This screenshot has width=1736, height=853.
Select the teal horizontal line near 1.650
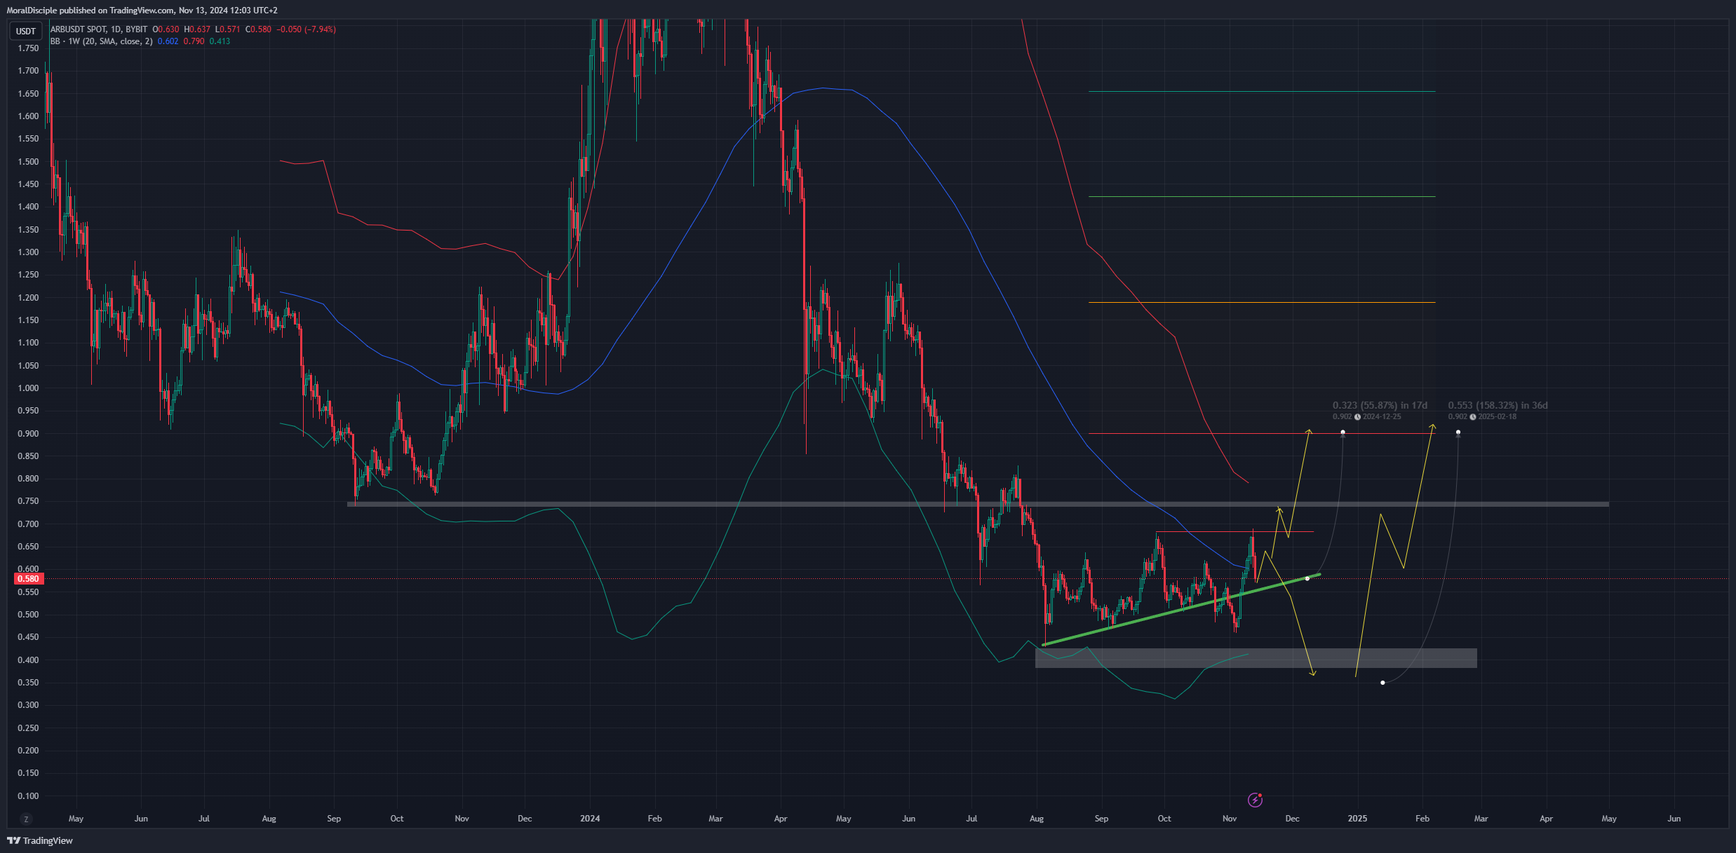point(1261,92)
